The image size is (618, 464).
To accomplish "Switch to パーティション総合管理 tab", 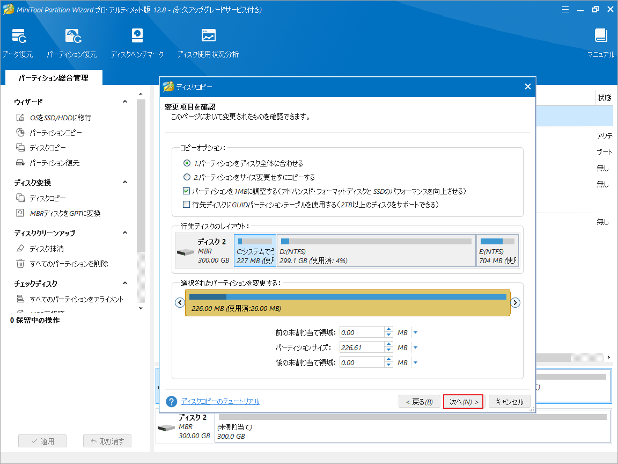I will [54, 78].
